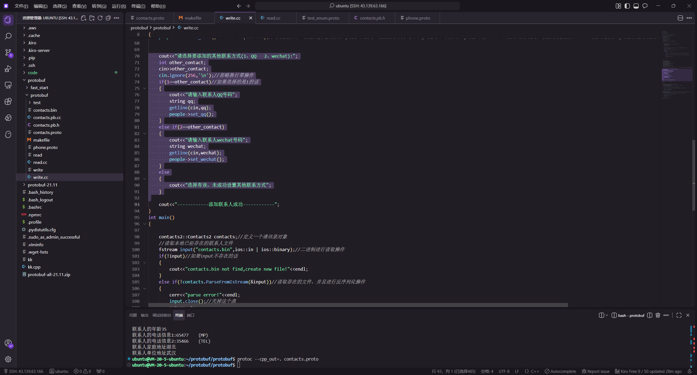Refresh the explorer file tree

(x=100, y=18)
